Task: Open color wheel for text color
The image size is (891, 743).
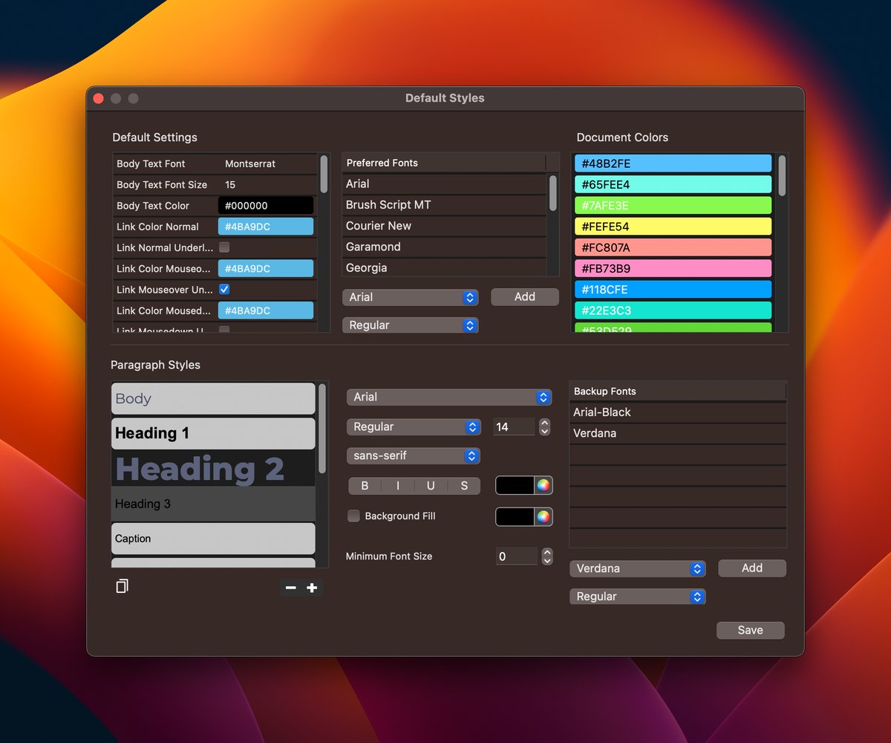Action: [x=544, y=485]
